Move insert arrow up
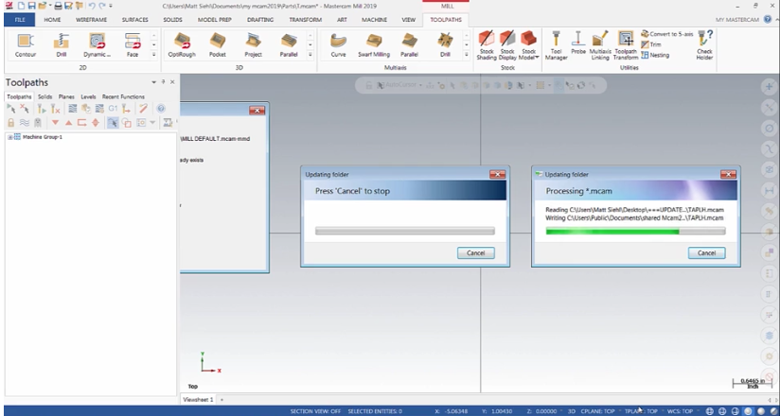 coord(69,123)
